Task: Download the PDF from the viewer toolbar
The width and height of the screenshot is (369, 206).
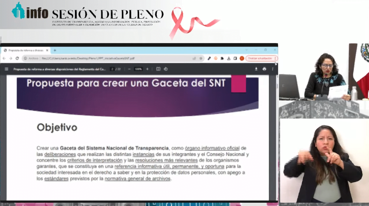Action: click(256, 69)
